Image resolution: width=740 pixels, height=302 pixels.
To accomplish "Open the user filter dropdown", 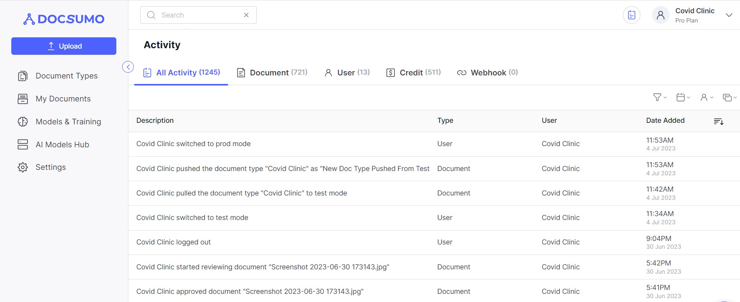I will tap(707, 98).
